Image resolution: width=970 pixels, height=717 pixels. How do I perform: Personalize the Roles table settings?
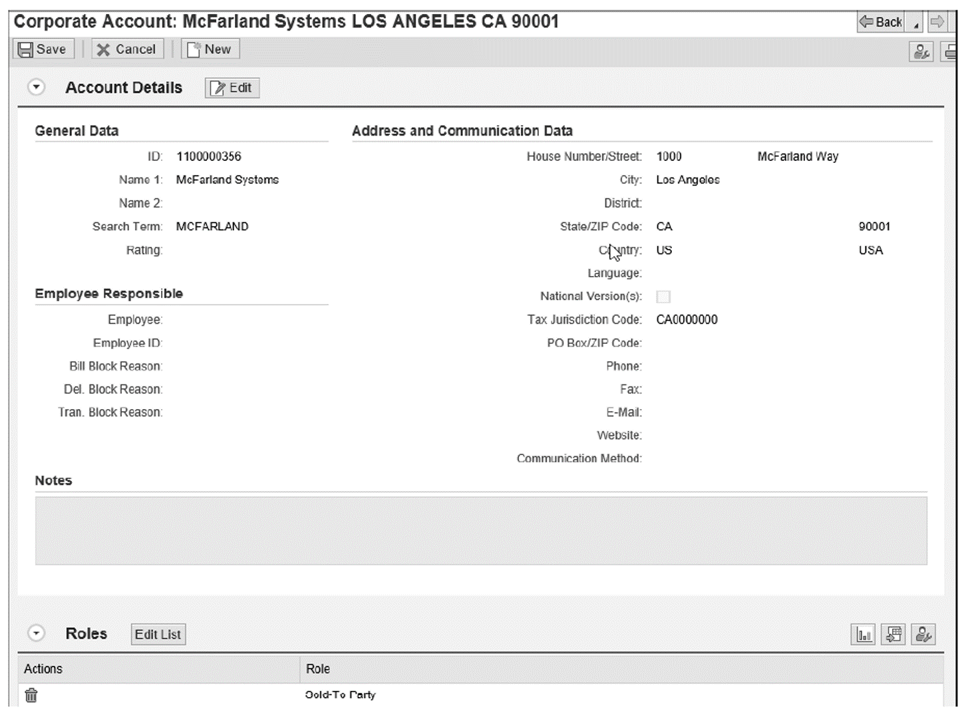(923, 634)
